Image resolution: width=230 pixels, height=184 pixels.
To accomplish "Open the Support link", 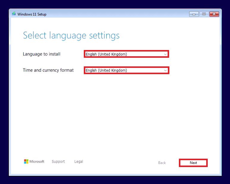I will click(58, 161).
